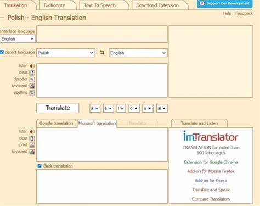Image resolution: width=260 pixels, height=206 pixels.
Task: Toggle the detect language checkbox
Action: pyautogui.click(x=2, y=52)
